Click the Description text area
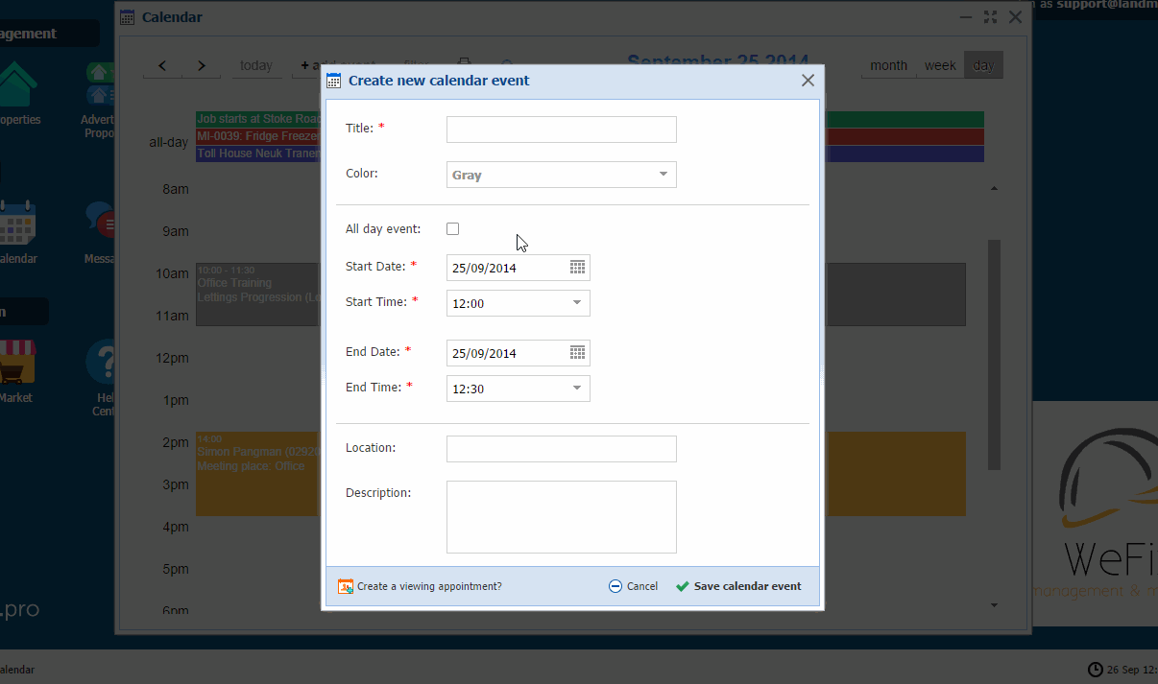Viewport: 1158px width, 684px height. click(562, 517)
